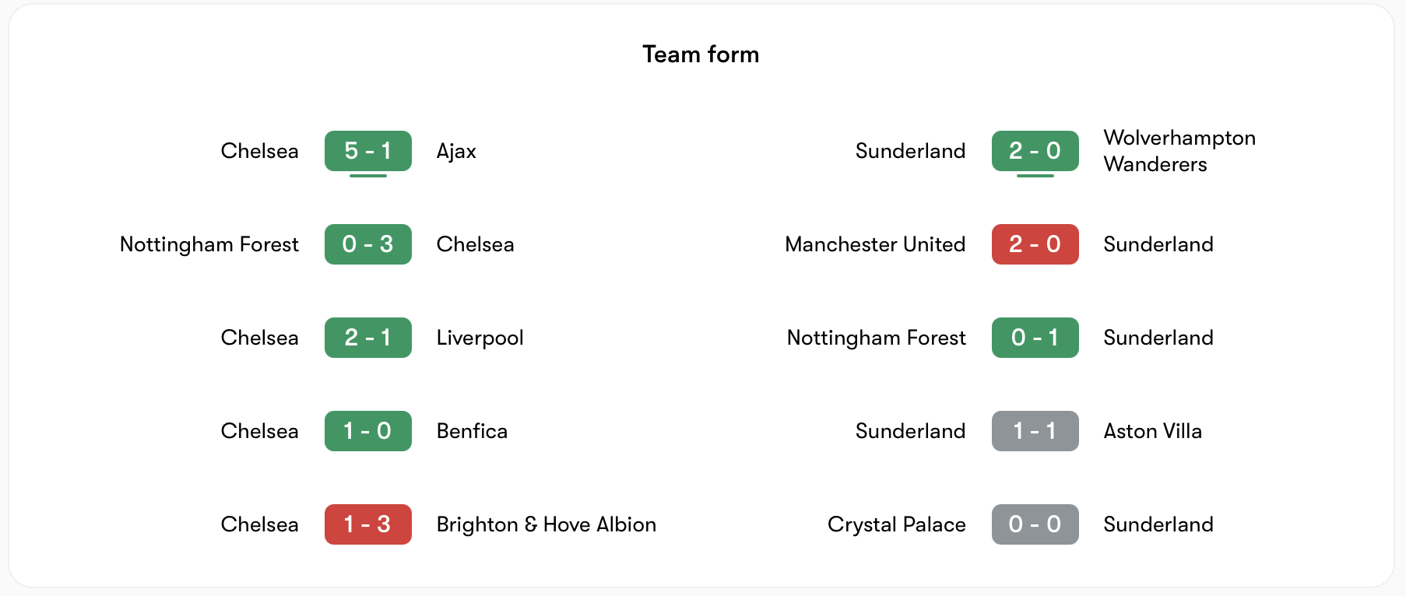The height and width of the screenshot is (596, 1406).
Task: Open the Chelsea 1 - 0 Benfica result
Action: coord(367,431)
